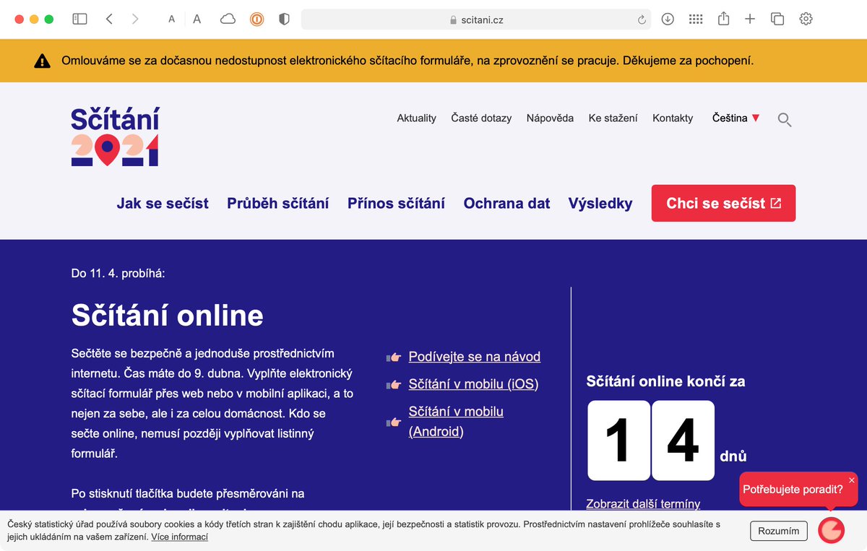The image size is (867, 551).
Task: Open a new tab with plus icon
Action: tap(750, 19)
